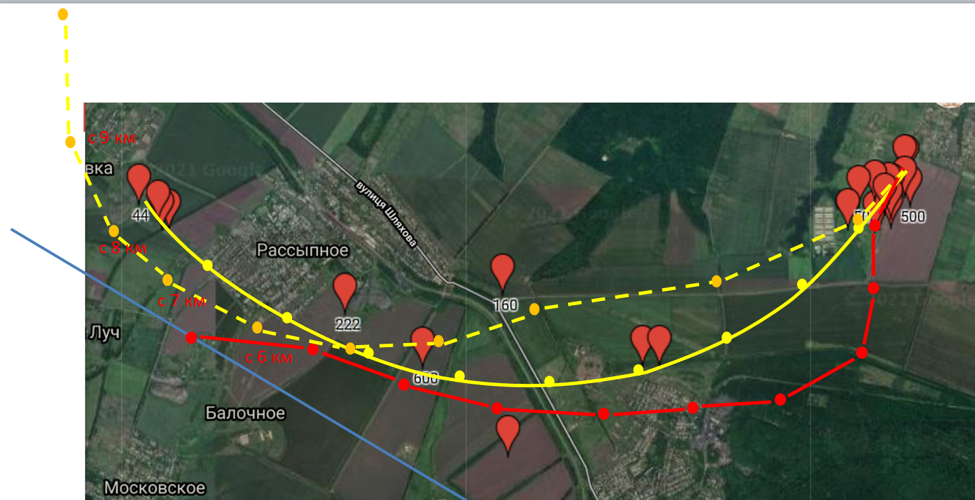
Task: Click the Московское place label
Action: [x=155, y=488]
